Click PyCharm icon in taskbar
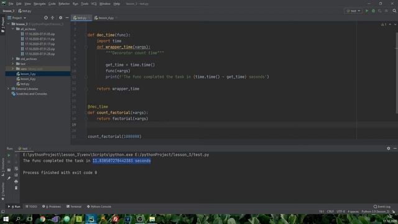Viewport: 398px width, 224px height. pyautogui.click(x=91, y=219)
